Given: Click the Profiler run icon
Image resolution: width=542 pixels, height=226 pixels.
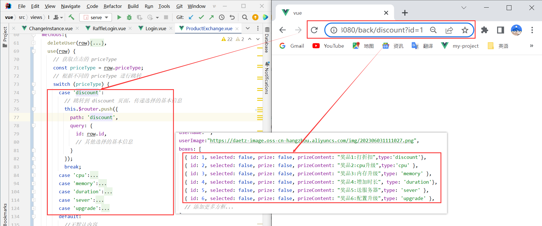Looking at the screenshot, I should coord(150,17).
